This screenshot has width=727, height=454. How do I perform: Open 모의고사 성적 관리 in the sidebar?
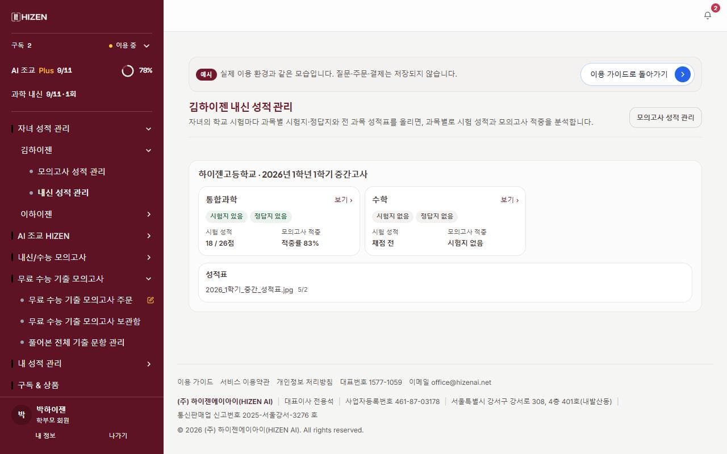(x=72, y=171)
